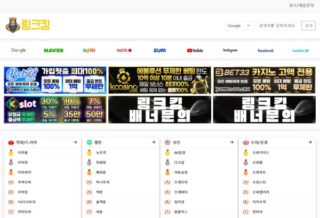The image size is (320, 218).
Task: Click rank 7 badge beside 딸플릭스
Action: tap(167, 212)
